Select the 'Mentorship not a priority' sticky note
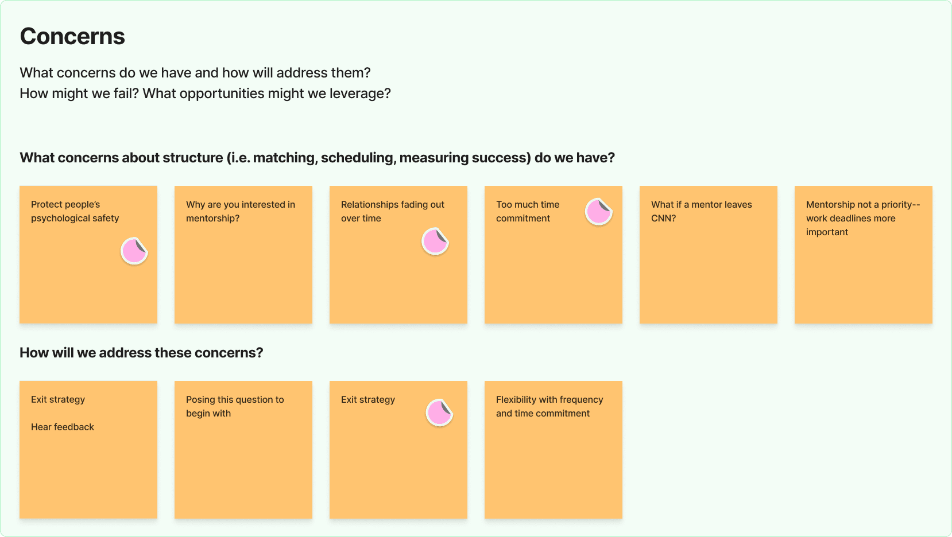The image size is (952, 537). pos(864,255)
